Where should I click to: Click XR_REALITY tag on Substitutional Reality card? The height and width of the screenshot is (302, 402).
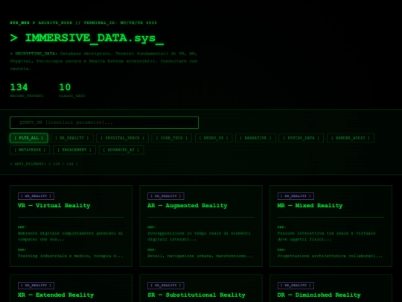(x=165, y=286)
